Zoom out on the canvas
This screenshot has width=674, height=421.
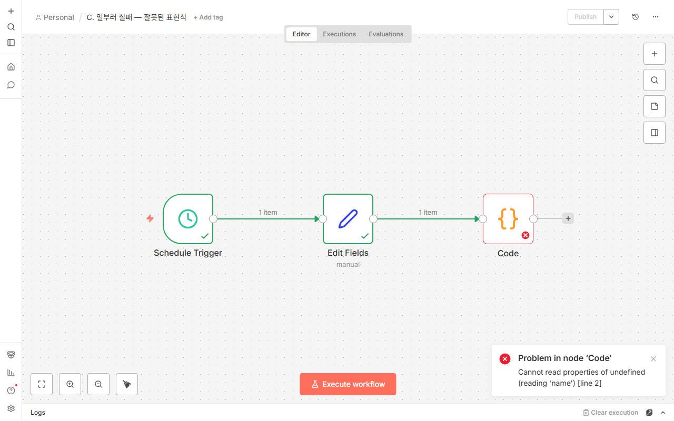click(x=98, y=384)
